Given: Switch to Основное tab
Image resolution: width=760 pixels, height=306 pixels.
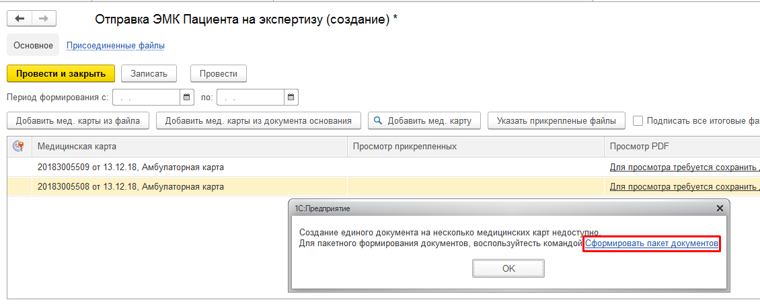Looking at the screenshot, I should 33,46.
